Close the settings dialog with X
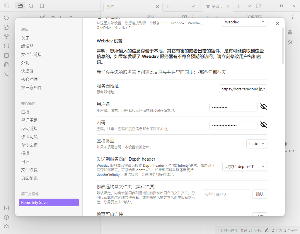This screenshot has width=300, height=234. (278, 23)
